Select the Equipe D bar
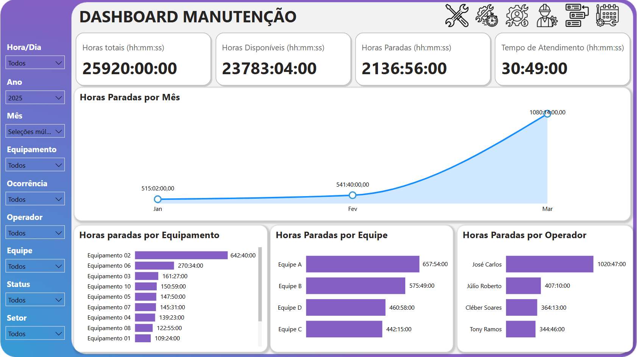The height and width of the screenshot is (357, 637). click(x=346, y=307)
